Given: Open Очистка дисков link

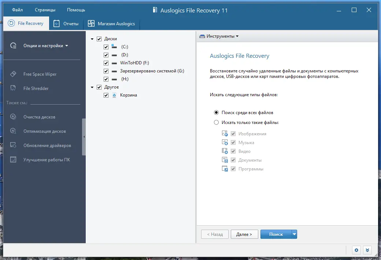Looking at the screenshot, I should tap(39, 117).
